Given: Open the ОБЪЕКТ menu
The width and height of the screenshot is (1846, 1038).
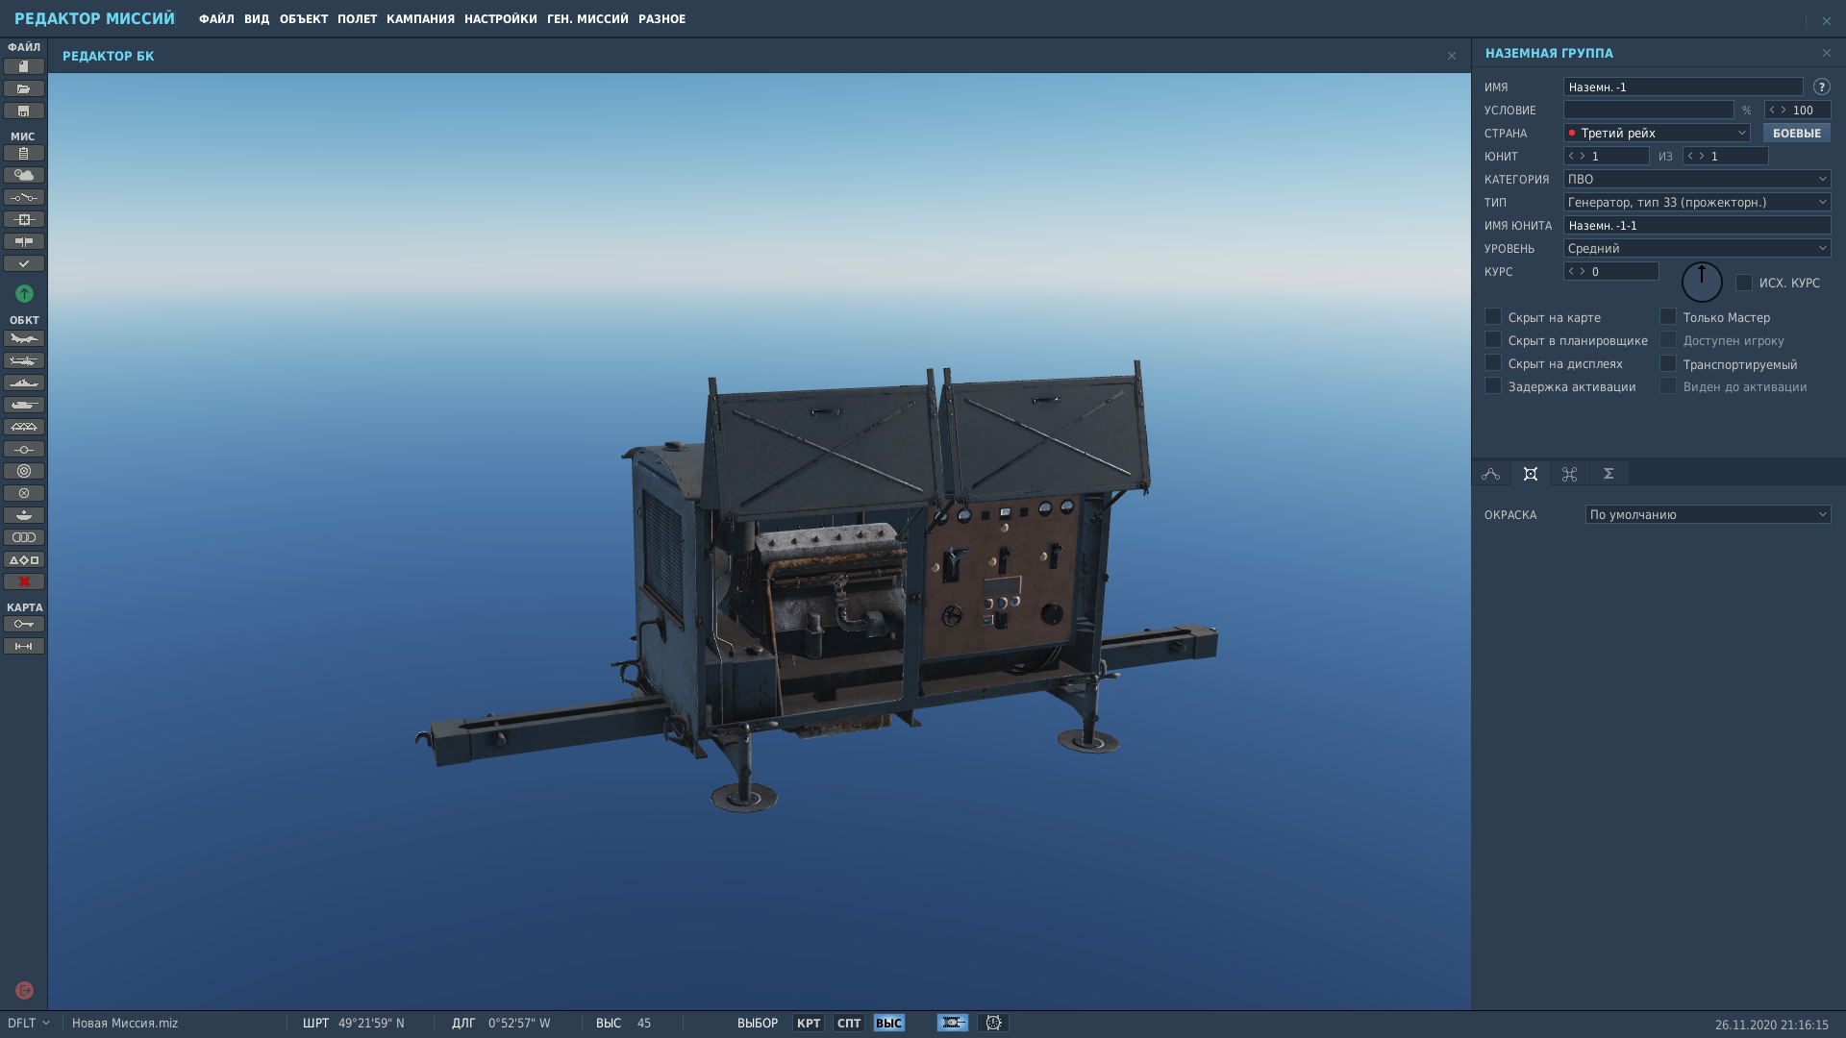Looking at the screenshot, I should [x=304, y=19].
